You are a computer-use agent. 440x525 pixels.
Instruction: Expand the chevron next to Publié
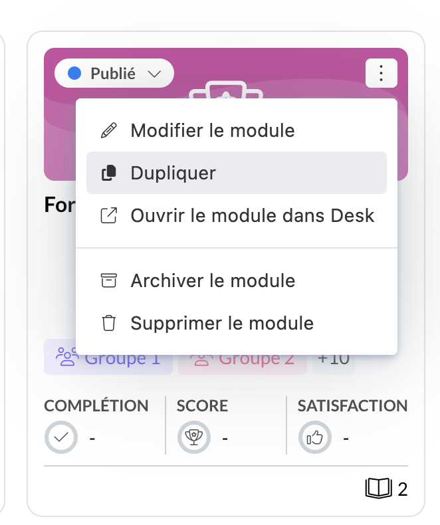pyautogui.click(x=154, y=74)
